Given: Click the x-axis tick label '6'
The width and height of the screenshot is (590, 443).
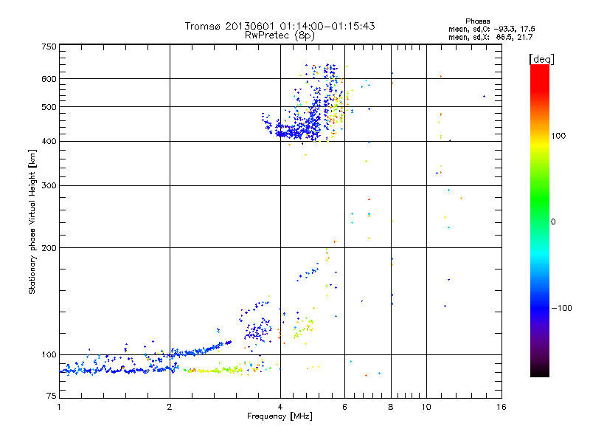Looking at the screenshot, I should tap(344, 407).
